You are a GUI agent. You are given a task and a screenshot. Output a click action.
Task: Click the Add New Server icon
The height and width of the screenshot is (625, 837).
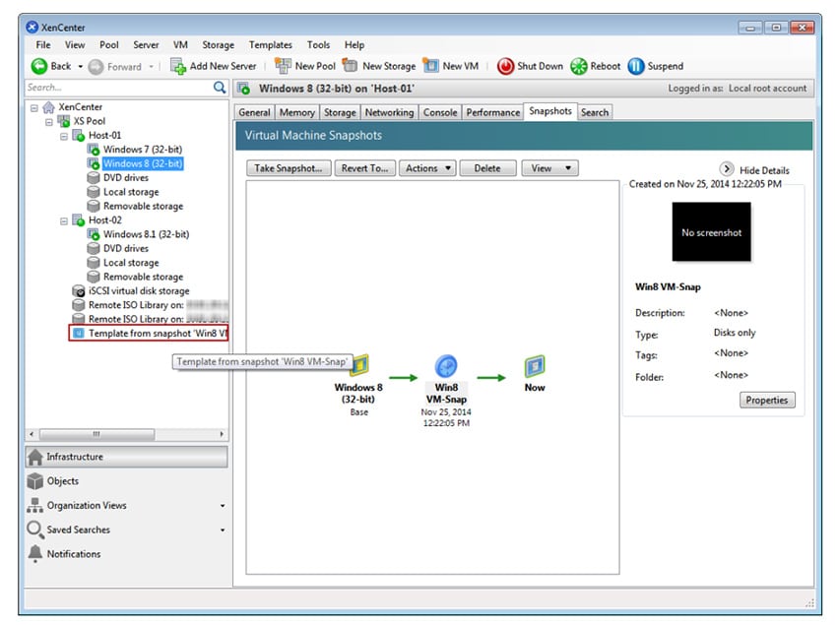pos(178,66)
